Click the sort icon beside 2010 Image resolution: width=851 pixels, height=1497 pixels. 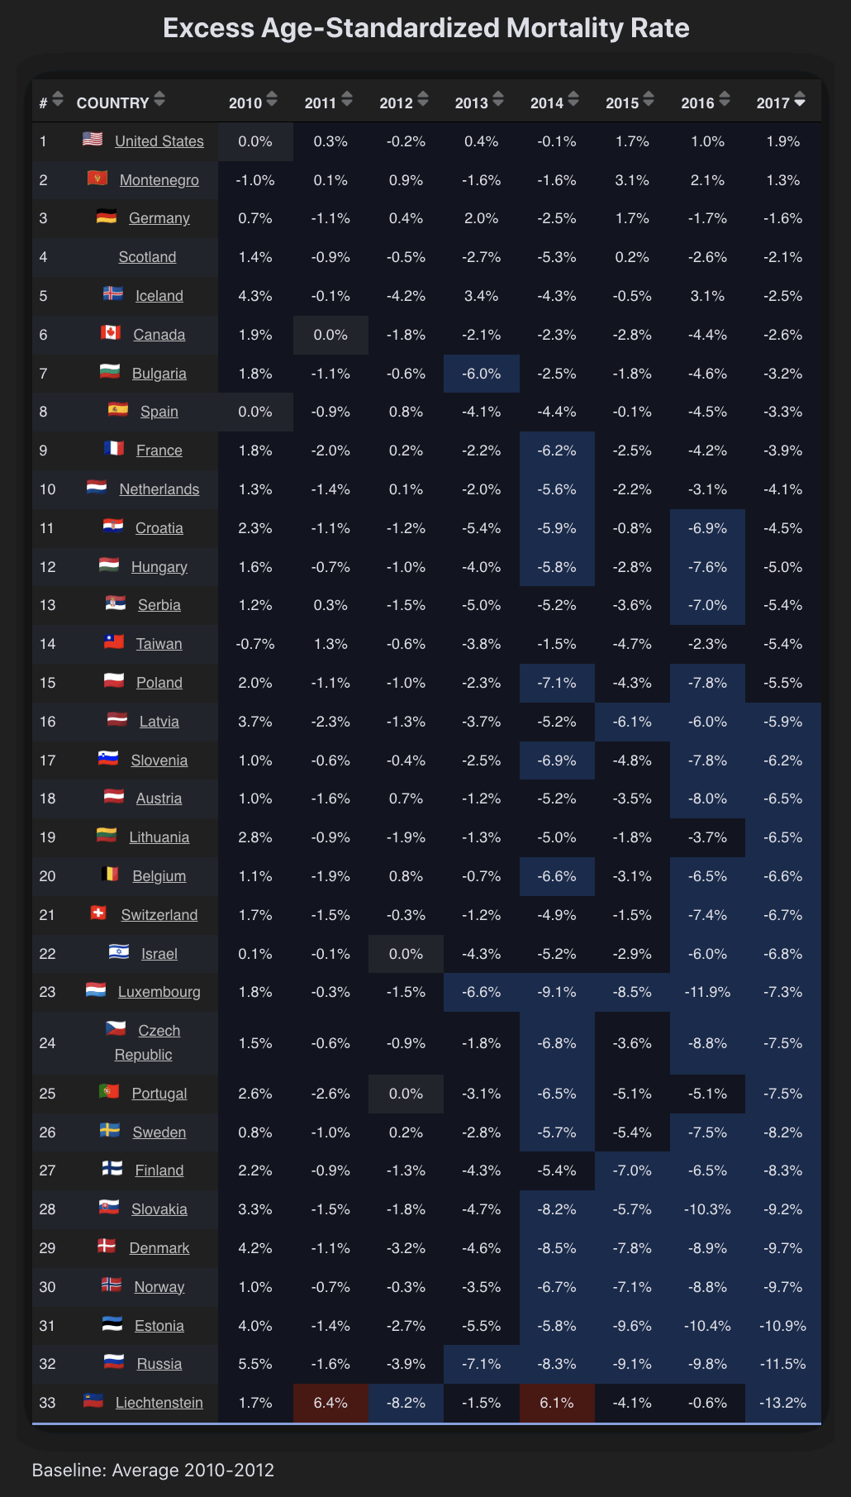tap(272, 99)
